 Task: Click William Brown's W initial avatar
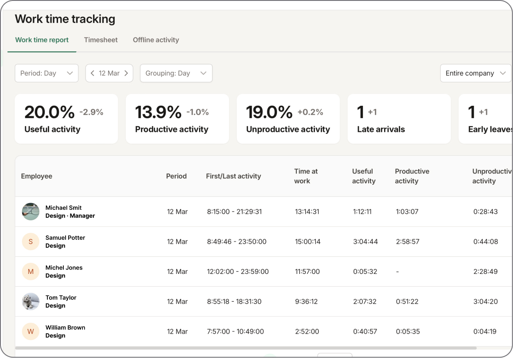point(31,331)
